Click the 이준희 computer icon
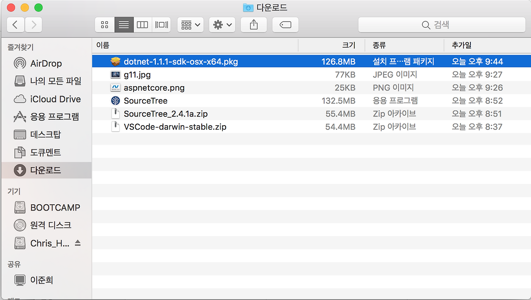This screenshot has width=531, height=300. point(20,281)
